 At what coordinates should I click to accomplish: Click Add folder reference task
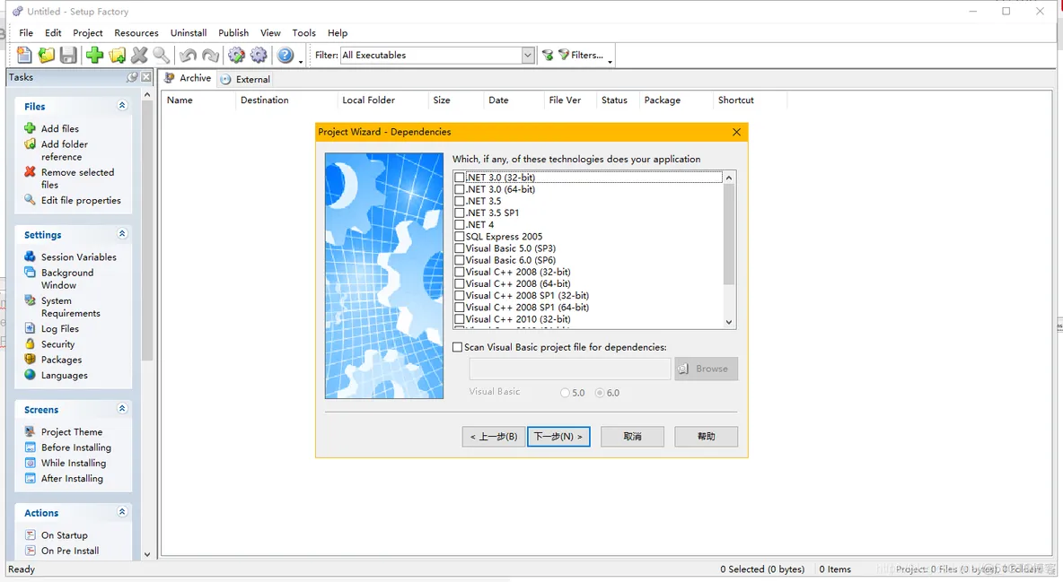[x=65, y=151]
